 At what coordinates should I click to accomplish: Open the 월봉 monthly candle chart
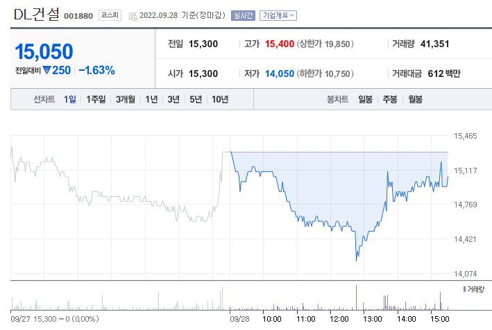(415, 99)
